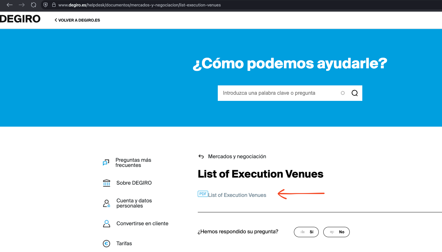Click the keyword search input field
Viewport: 442px width, 252px height.
pos(277,93)
